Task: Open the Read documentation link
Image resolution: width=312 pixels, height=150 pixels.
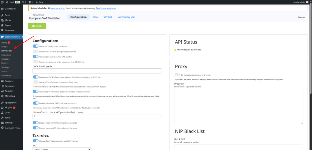Action: (x=106, y=8)
